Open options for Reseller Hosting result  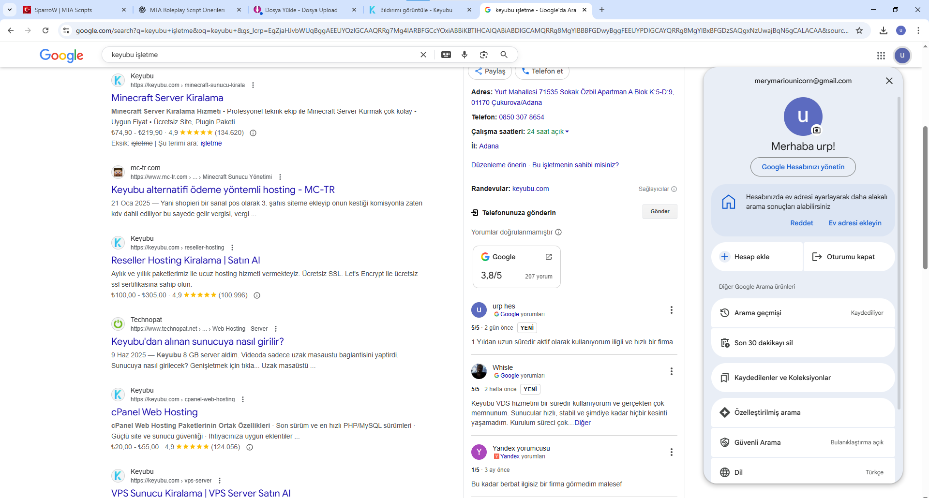(232, 248)
